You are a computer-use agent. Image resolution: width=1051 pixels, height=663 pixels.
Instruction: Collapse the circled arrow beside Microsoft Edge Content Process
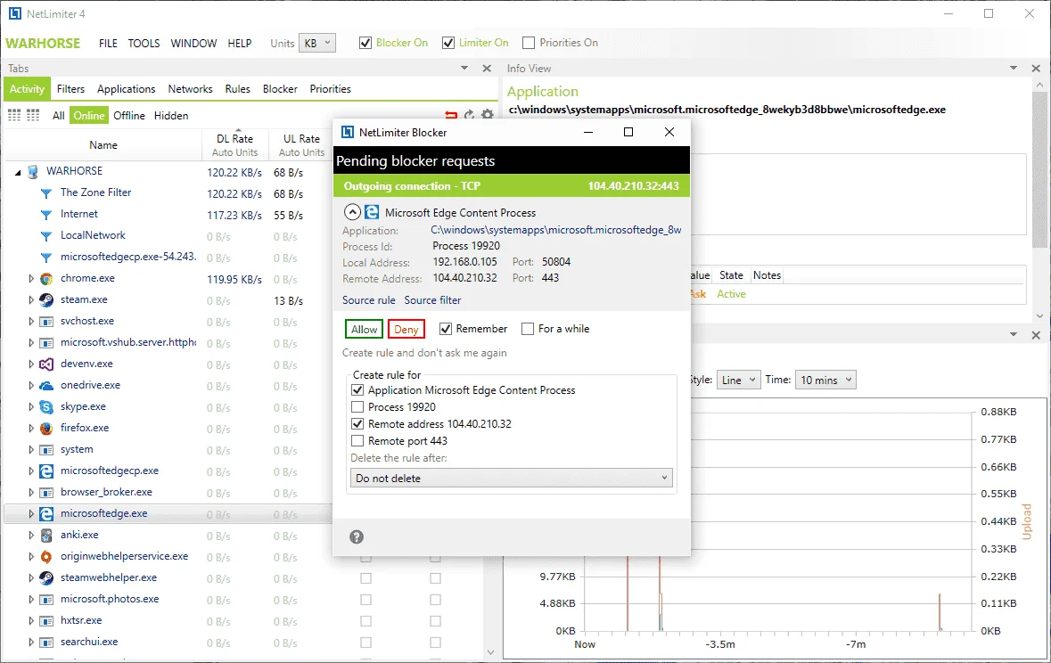click(352, 212)
